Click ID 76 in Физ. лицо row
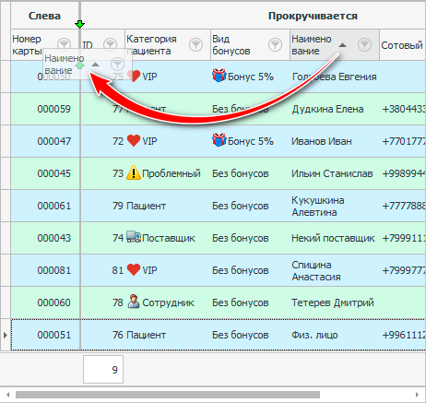 pyautogui.click(x=118, y=335)
